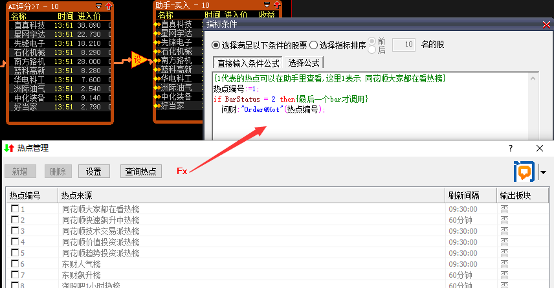Open dropdown menu on AI评分>7 panel
554x288 pixels.
coord(98,6)
